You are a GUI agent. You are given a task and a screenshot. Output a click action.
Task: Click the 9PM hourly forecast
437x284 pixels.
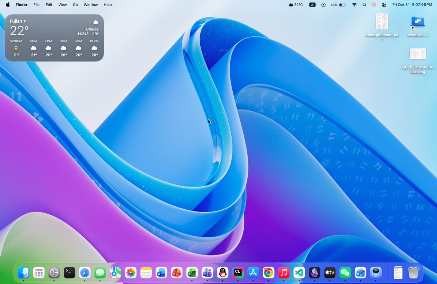coord(78,48)
